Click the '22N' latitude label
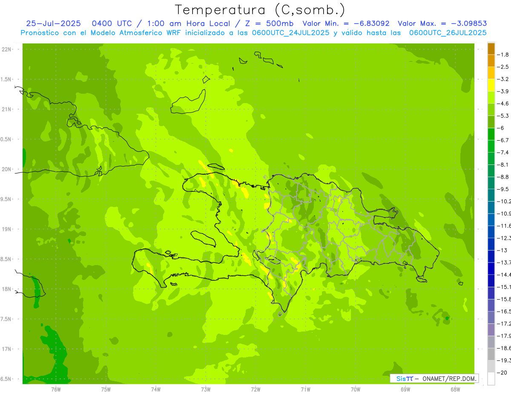 (7, 49)
